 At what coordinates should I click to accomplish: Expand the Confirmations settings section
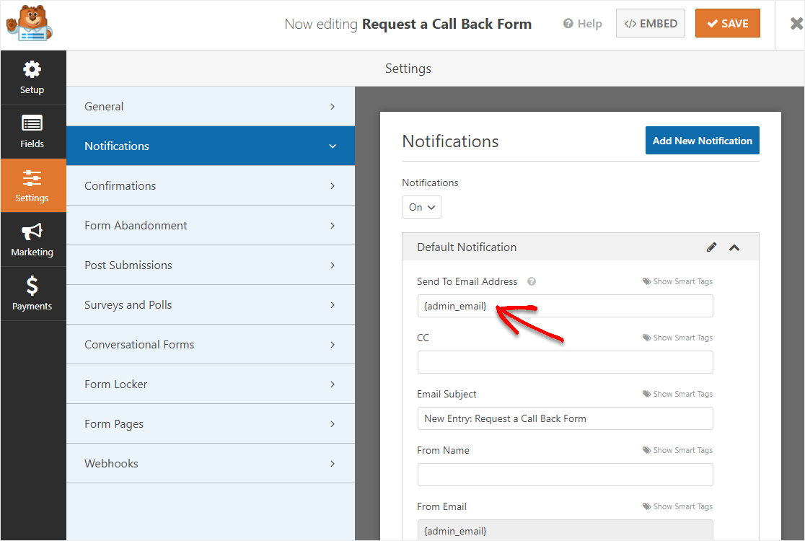210,185
